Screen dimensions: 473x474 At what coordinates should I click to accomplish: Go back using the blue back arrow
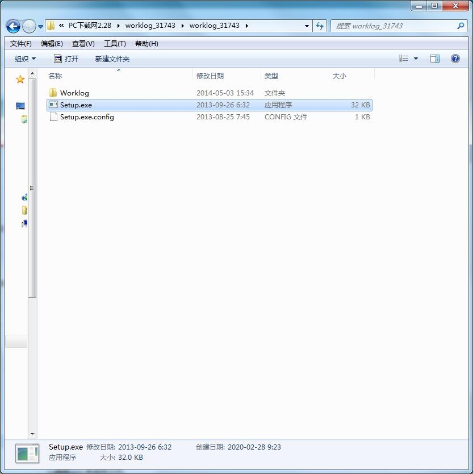click(13, 26)
